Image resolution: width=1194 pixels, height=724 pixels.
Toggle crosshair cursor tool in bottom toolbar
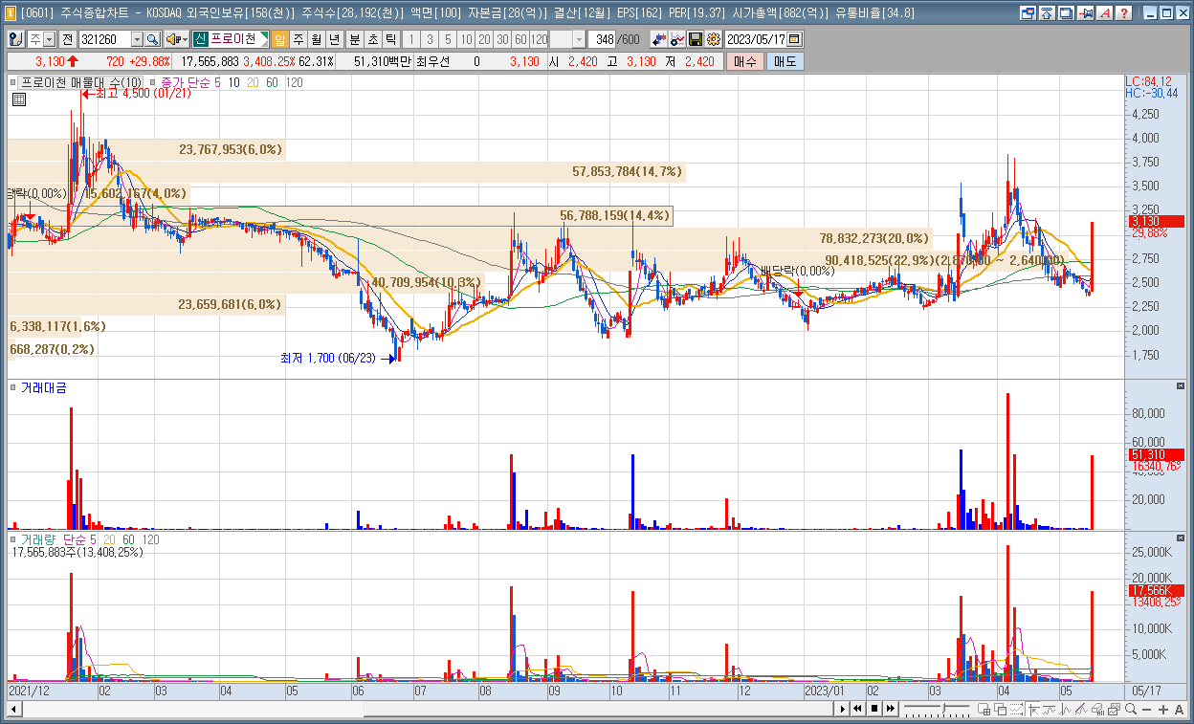pos(1034,709)
